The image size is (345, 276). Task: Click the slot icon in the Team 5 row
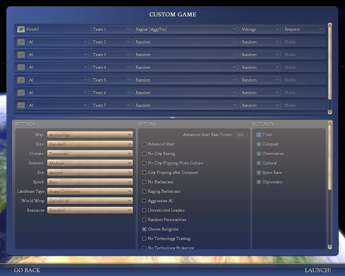21,80
